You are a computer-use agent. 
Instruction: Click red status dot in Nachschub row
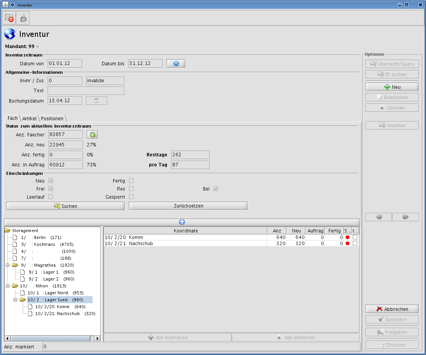tap(347, 243)
